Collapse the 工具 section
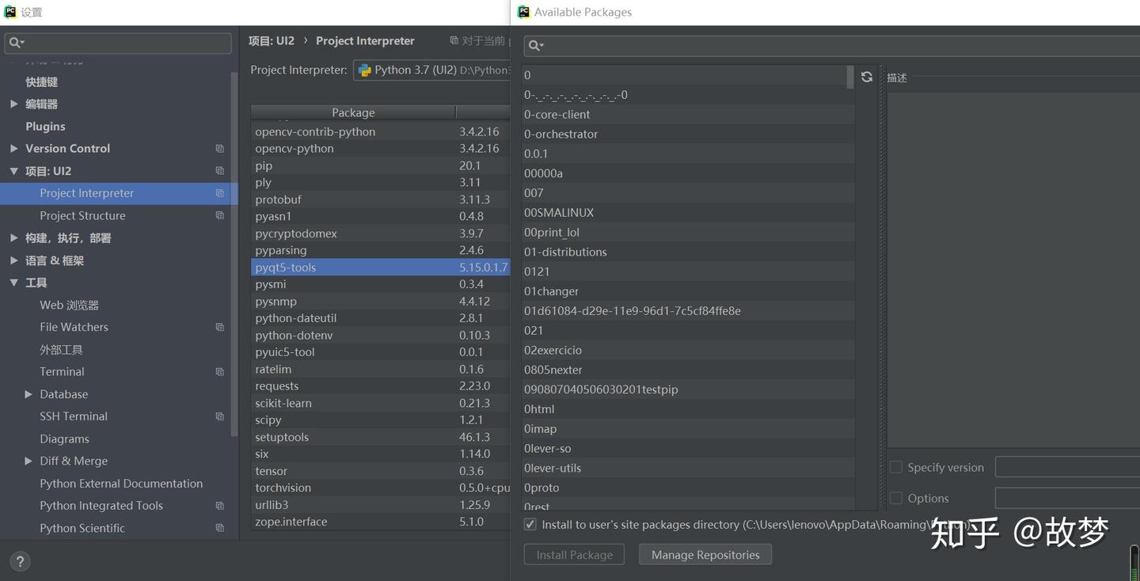Image resolution: width=1140 pixels, height=581 pixels. (13, 283)
